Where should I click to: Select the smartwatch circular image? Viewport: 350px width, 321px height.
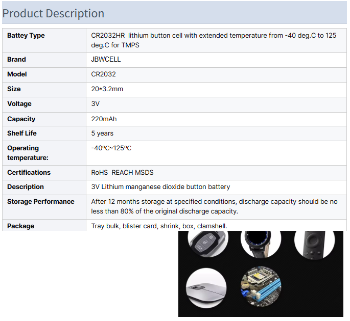click(260, 243)
